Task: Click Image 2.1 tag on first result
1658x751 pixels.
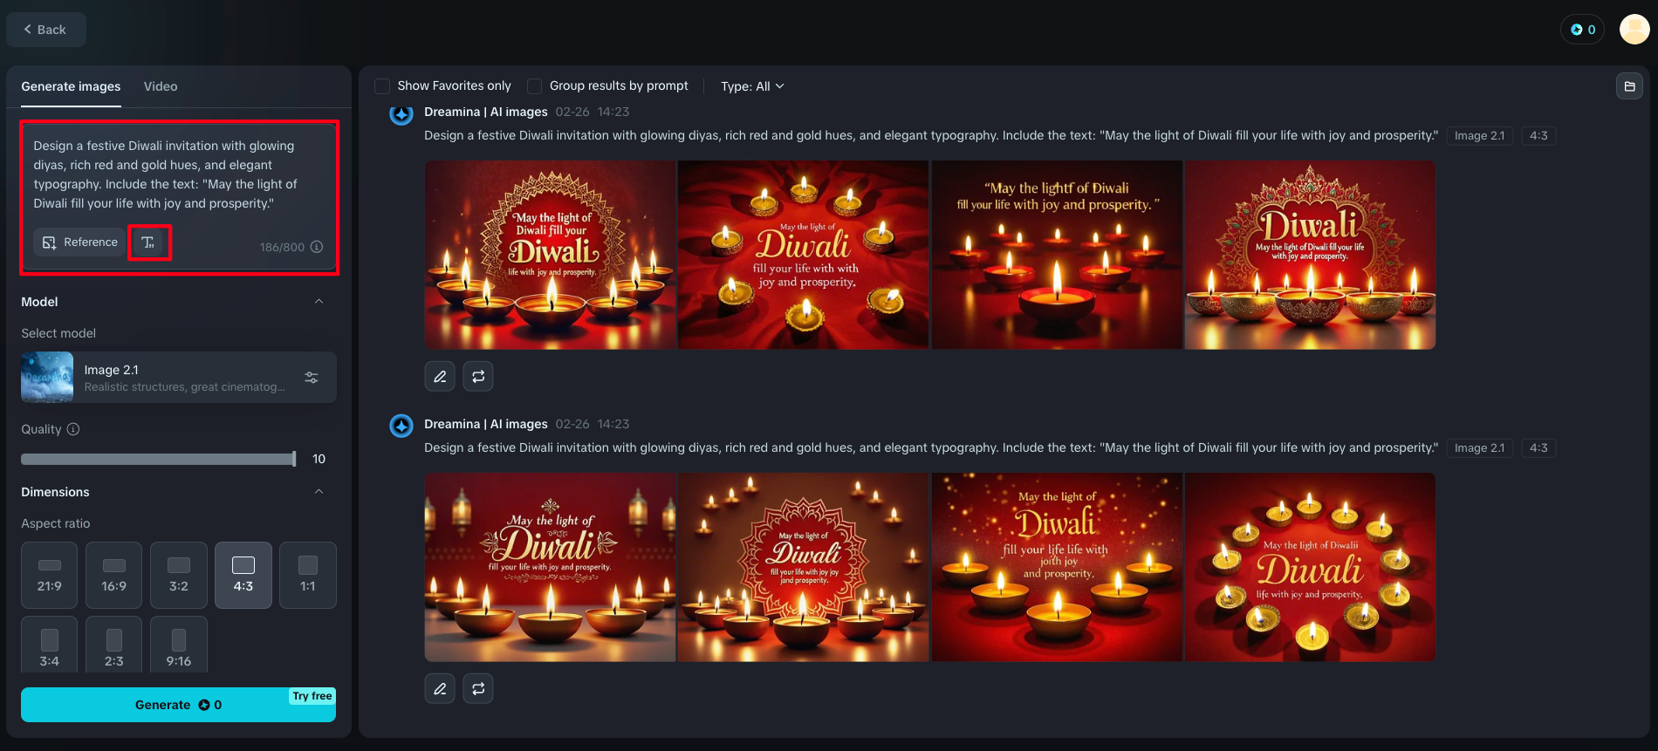Action: click(1479, 136)
